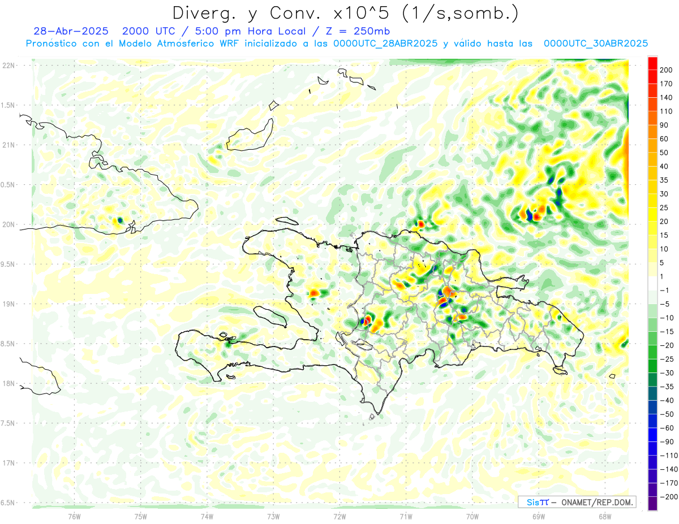Click the '70W' longitude label

472,516
